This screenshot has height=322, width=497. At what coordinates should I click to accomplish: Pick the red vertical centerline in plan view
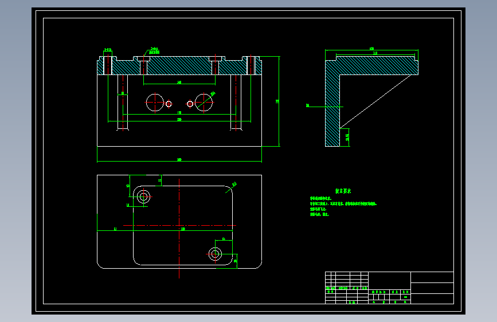179,229
